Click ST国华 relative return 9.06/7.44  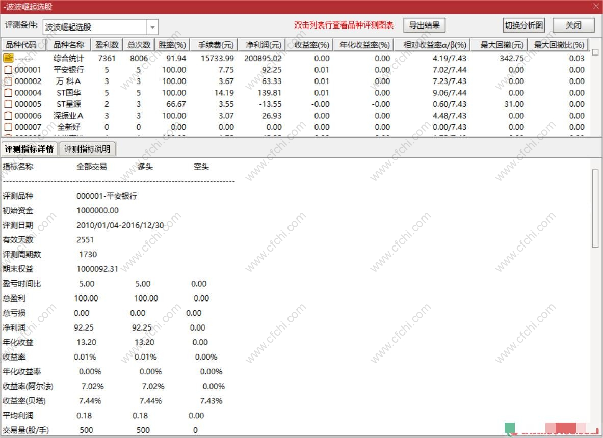pyautogui.click(x=449, y=93)
